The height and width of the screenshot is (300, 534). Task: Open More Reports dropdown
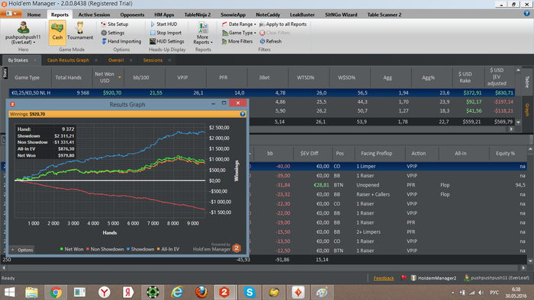click(203, 33)
